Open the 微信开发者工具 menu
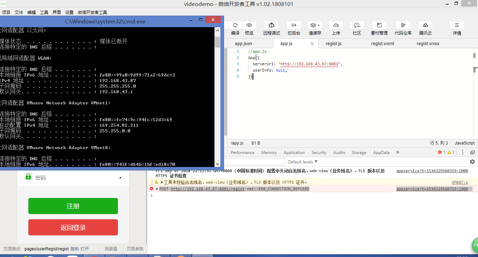The width and height of the screenshot is (478, 257). pos(92,12)
